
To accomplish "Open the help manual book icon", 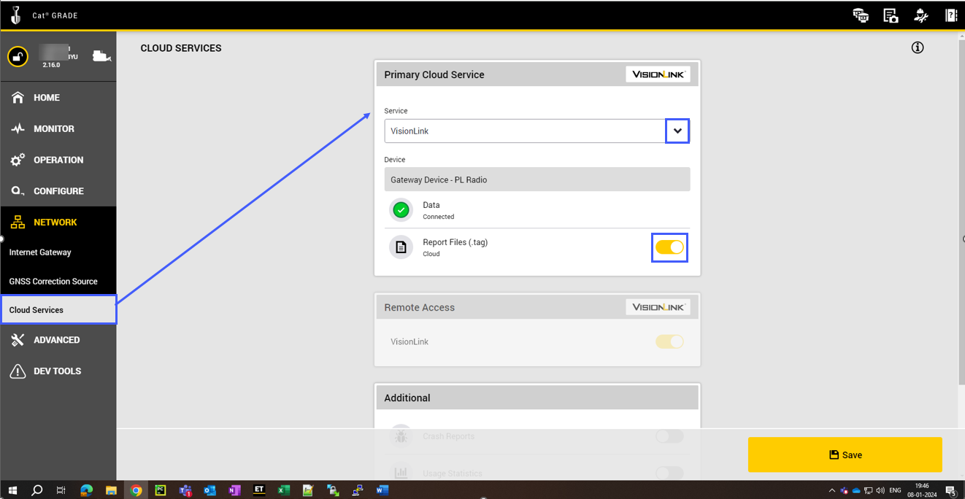I will pos(950,15).
